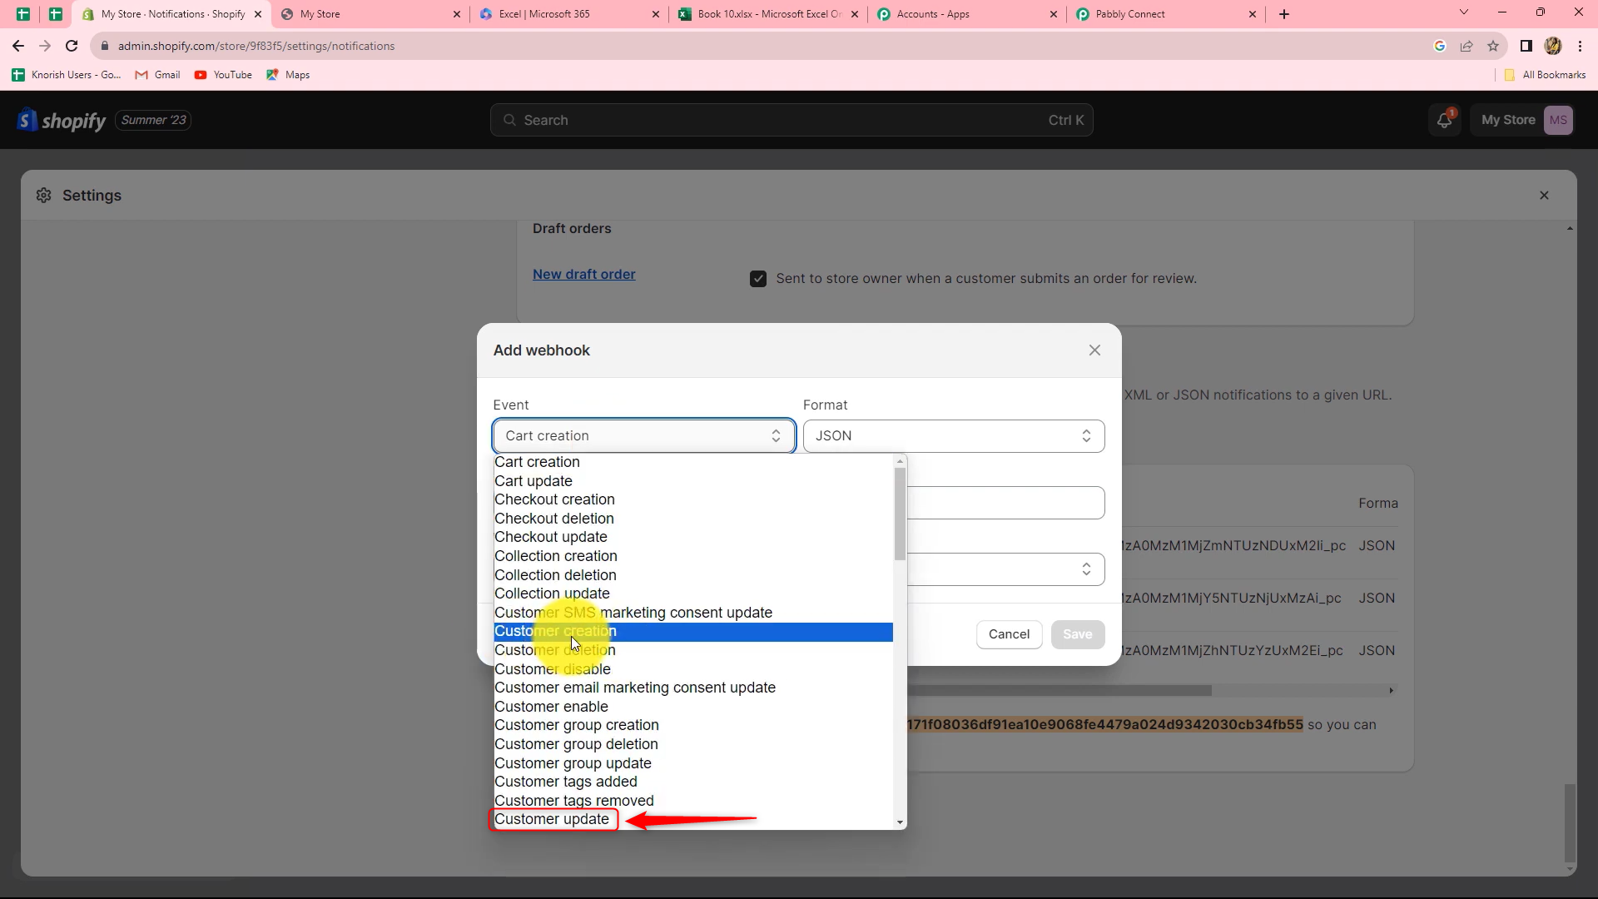Open the Event dropdown

click(x=644, y=436)
